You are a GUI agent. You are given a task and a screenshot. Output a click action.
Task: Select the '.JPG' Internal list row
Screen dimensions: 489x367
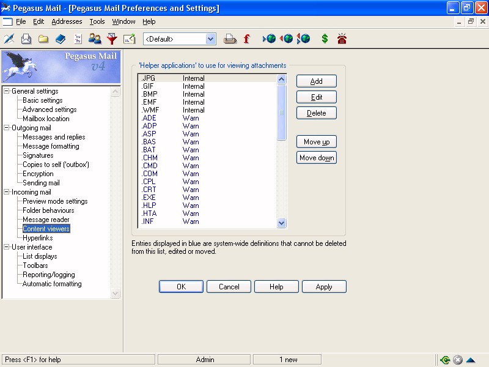coord(207,78)
